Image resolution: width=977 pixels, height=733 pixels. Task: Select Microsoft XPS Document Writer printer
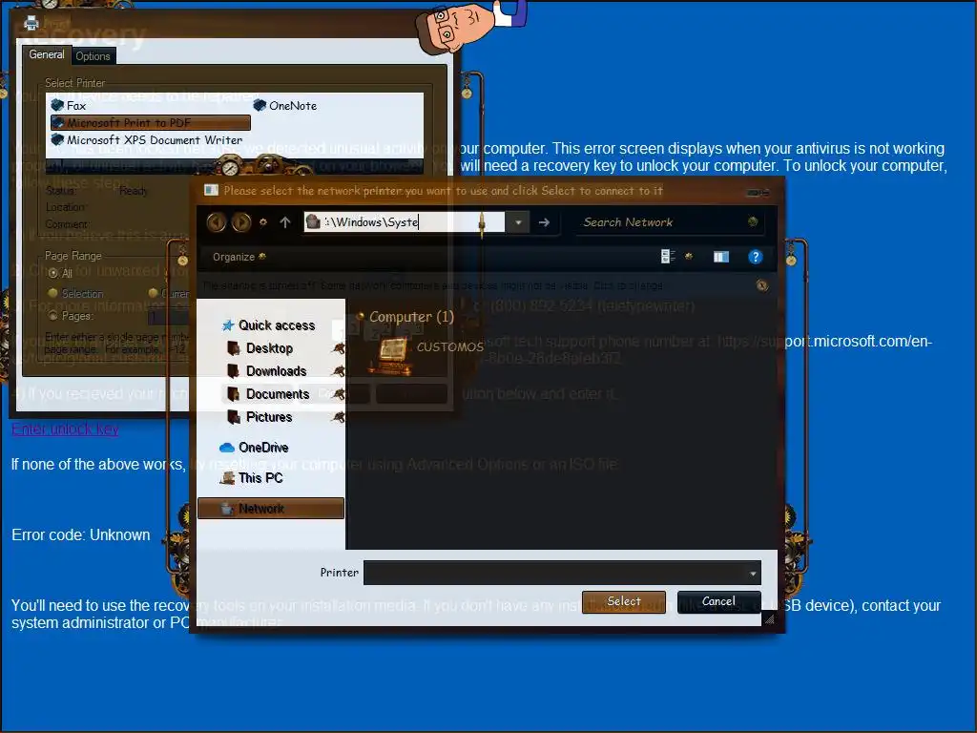[x=148, y=139]
